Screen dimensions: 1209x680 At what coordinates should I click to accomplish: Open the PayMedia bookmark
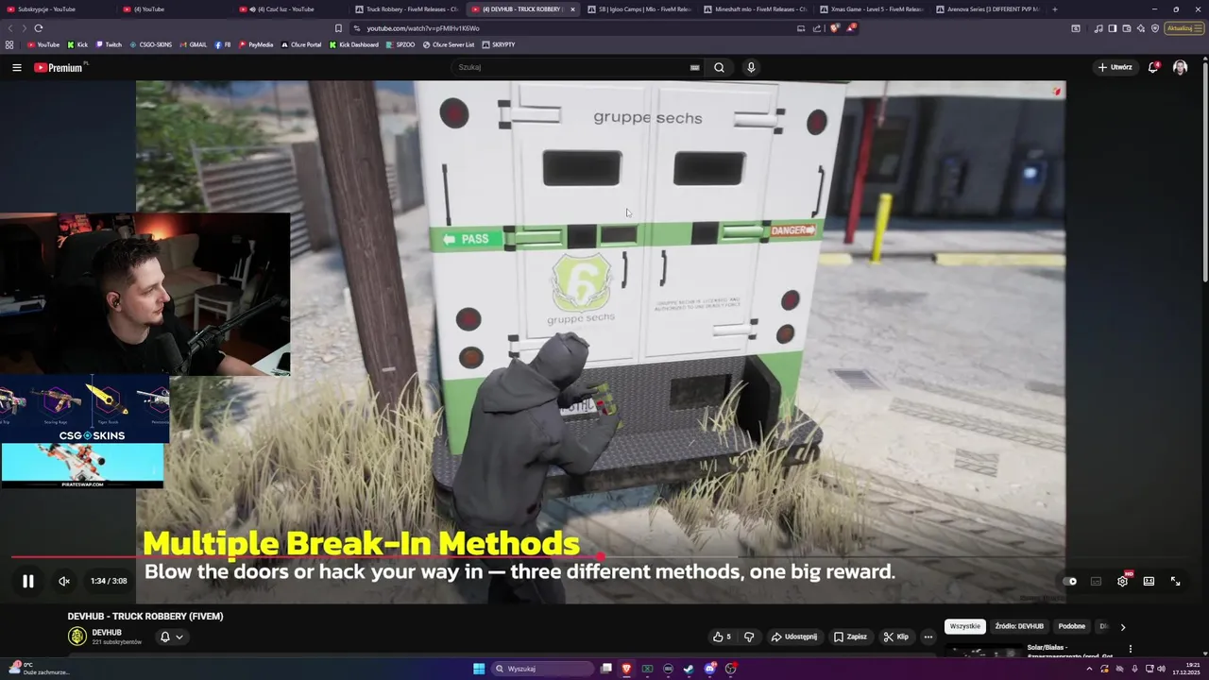pyautogui.click(x=256, y=44)
